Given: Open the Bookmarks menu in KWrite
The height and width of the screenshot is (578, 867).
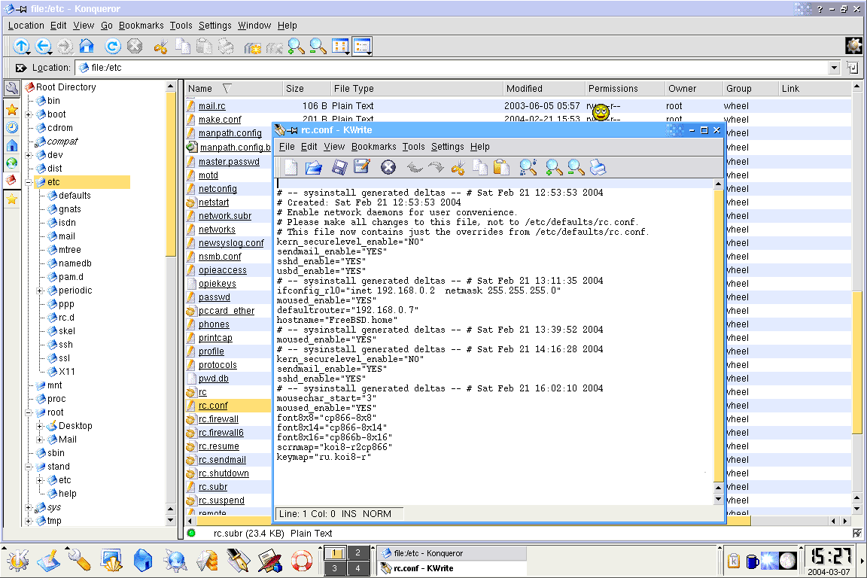Looking at the screenshot, I should [373, 147].
